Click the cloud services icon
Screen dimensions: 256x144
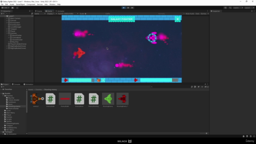[12, 8]
